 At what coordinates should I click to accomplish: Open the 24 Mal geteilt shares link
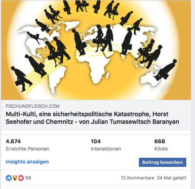(x=171, y=178)
